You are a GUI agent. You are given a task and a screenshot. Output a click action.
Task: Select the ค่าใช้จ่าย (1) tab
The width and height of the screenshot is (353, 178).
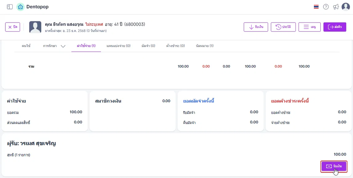(x=86, y=46)
